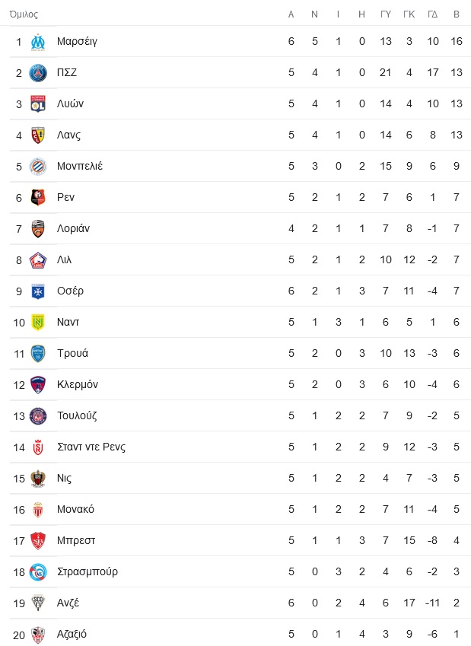Select the Lille team badge icon
Image resolution: width=471 pixels, height=646 pixels.
[38, 260]
